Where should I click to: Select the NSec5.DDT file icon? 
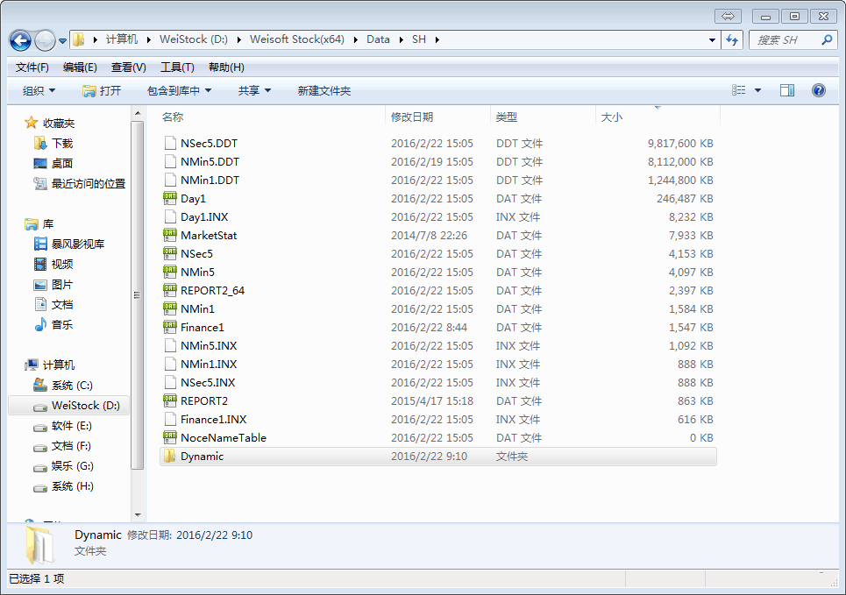pyautogui.click(x=170, y=143)
